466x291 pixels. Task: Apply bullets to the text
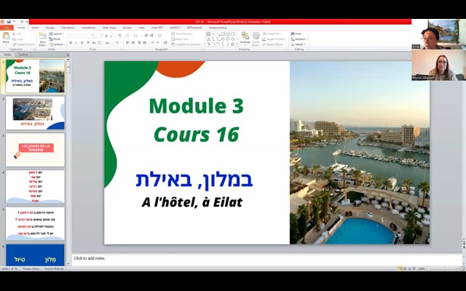128,36
